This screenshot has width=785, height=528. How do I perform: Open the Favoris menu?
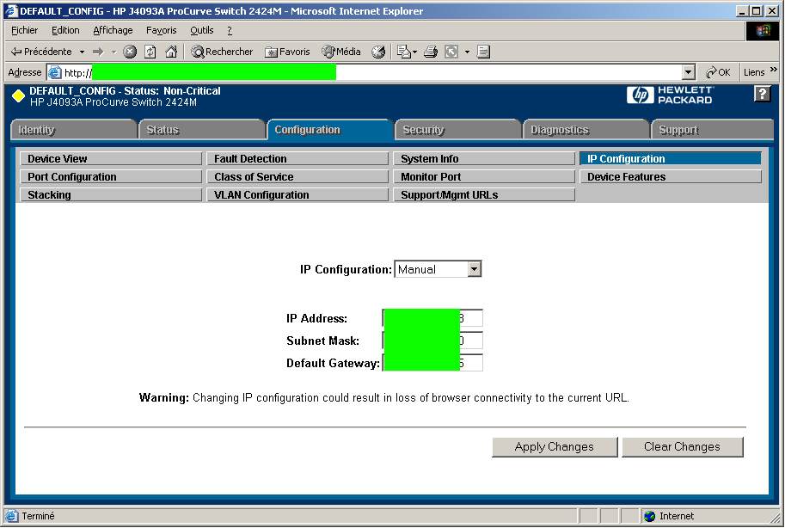click(161, 31)
